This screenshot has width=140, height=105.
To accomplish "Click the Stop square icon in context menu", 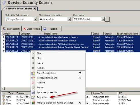I will tap(33, 58).
